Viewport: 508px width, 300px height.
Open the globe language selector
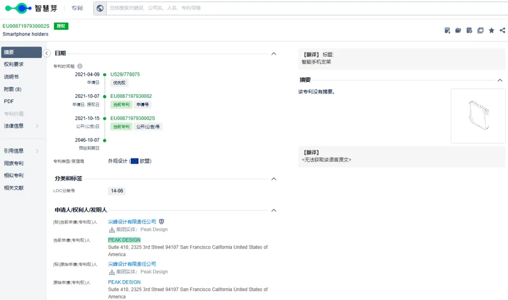pyautogui.click(x=100, y=8)
